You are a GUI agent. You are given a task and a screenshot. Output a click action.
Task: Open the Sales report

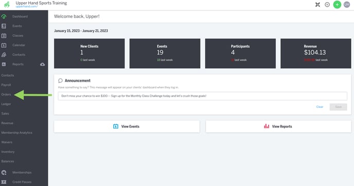(5, 114)
